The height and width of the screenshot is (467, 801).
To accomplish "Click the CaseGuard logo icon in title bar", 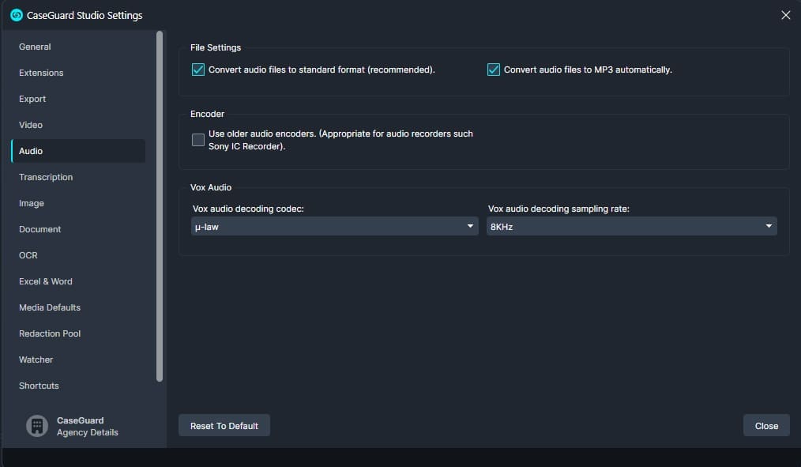I will pyautogui.click(x=17, y=15).
